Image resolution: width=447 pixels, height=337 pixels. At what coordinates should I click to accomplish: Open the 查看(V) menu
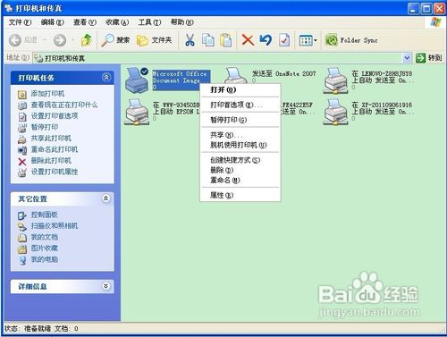coord(85,22)
